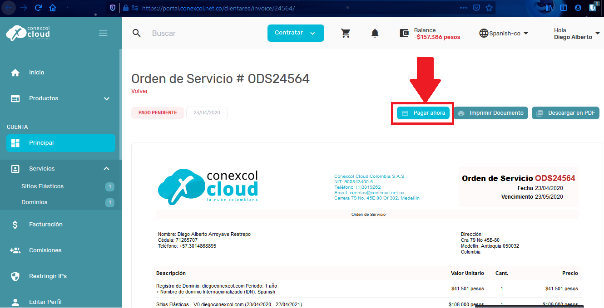Click the Teléfono: +57.3014868895 line
The image size is (604, 308).
coord(187,246)
